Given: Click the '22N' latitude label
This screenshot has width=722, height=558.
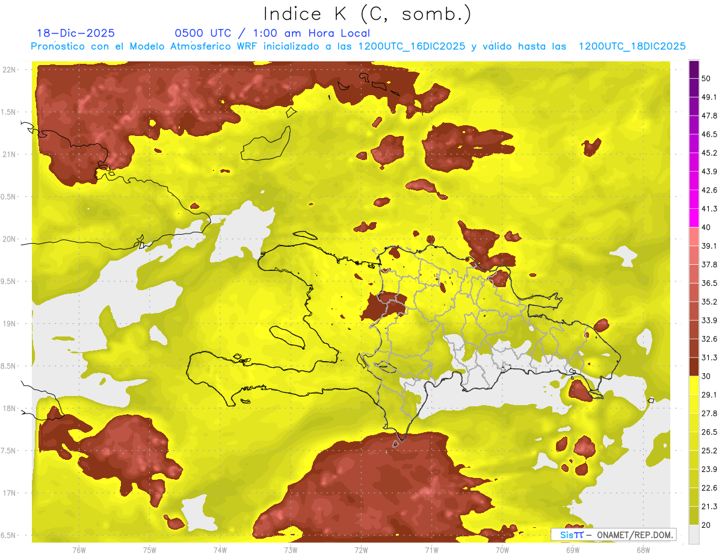Looking at the screenshot, I should point(10,69).
